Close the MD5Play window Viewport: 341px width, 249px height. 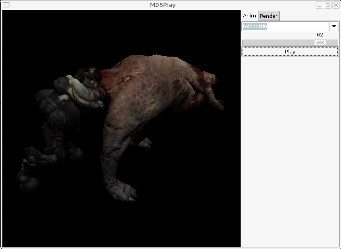coord(336,5)
